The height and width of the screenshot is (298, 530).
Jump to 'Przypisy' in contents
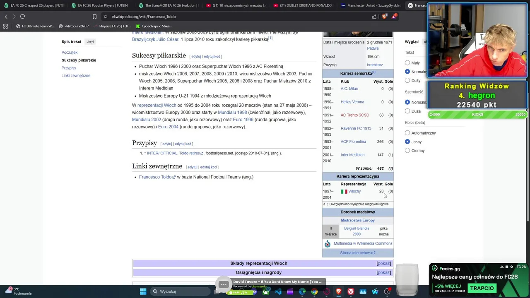(x=69, y=68)
